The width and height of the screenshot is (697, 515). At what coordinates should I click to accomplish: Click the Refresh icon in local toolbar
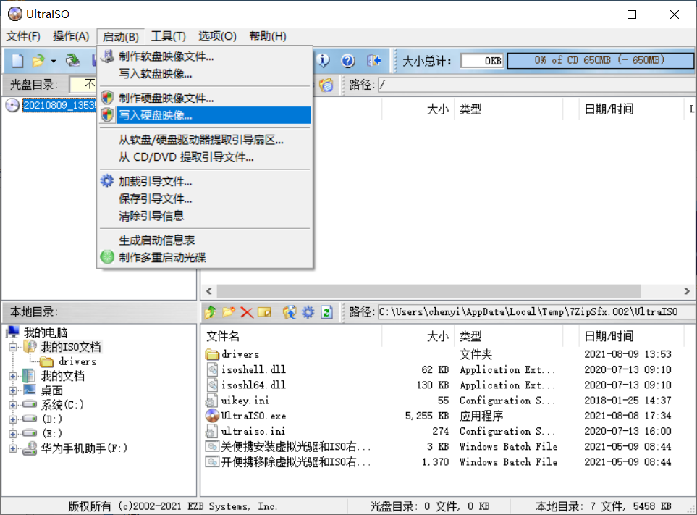(x=326, y=312)
